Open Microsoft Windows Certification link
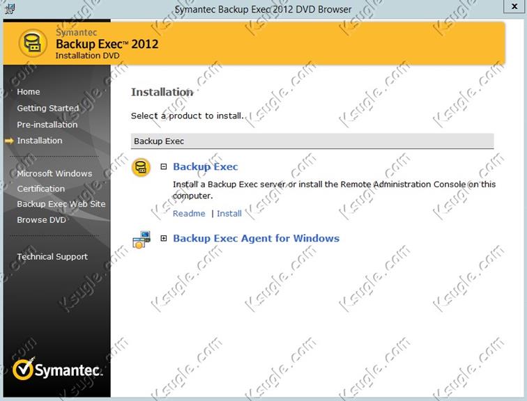This screenshot has width=527, height=401. pos(54,181)
